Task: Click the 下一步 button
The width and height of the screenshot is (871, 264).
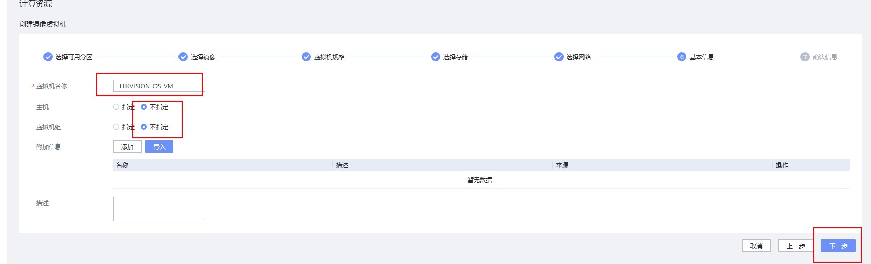Action: click(838, 246)
